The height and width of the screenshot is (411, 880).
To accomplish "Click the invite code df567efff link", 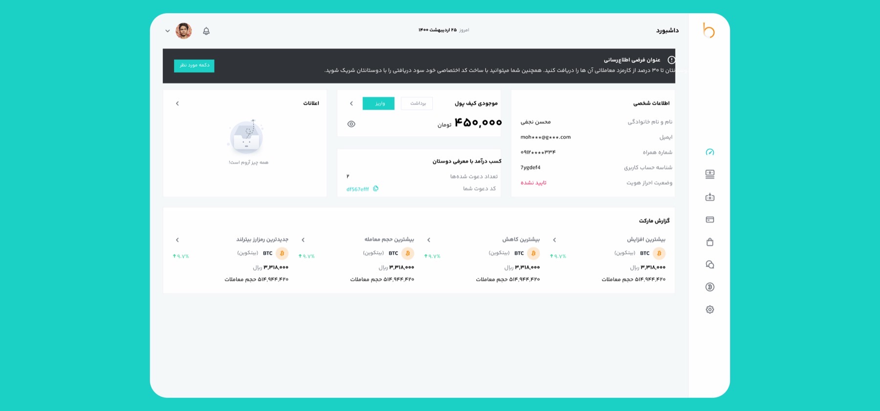I will (x=357, y=189).
